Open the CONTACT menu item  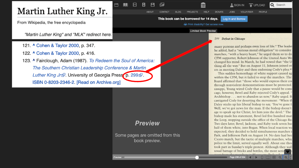tap(165, 12)
